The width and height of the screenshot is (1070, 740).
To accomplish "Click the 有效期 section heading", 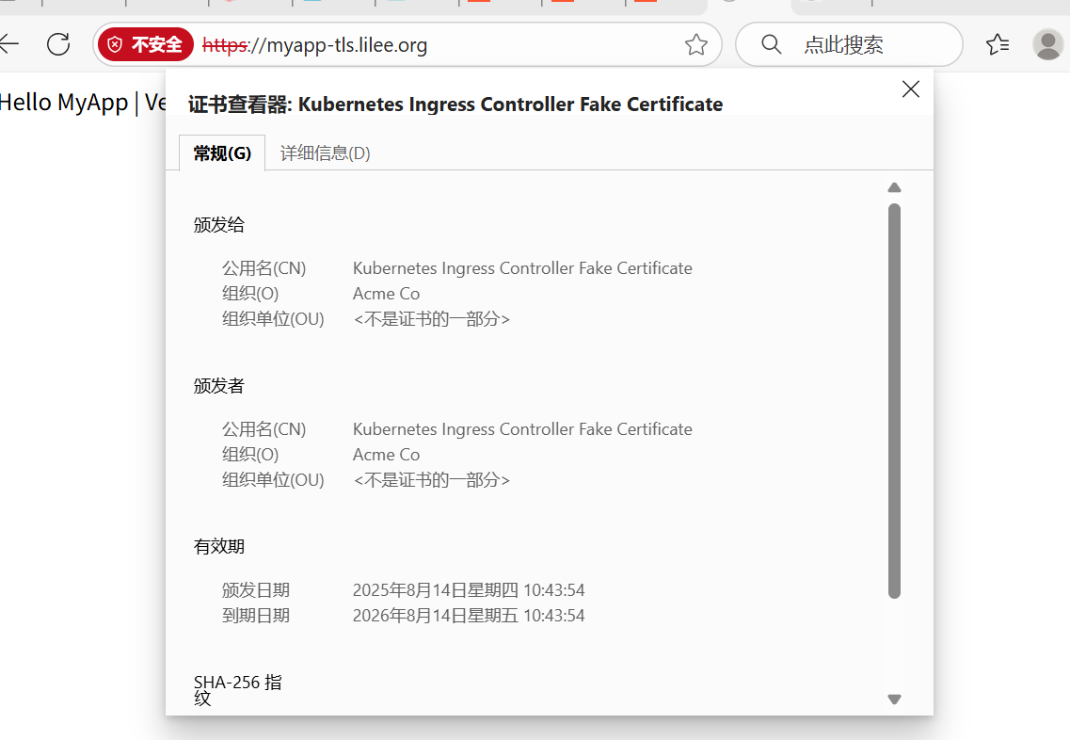I will click(219, 546).
